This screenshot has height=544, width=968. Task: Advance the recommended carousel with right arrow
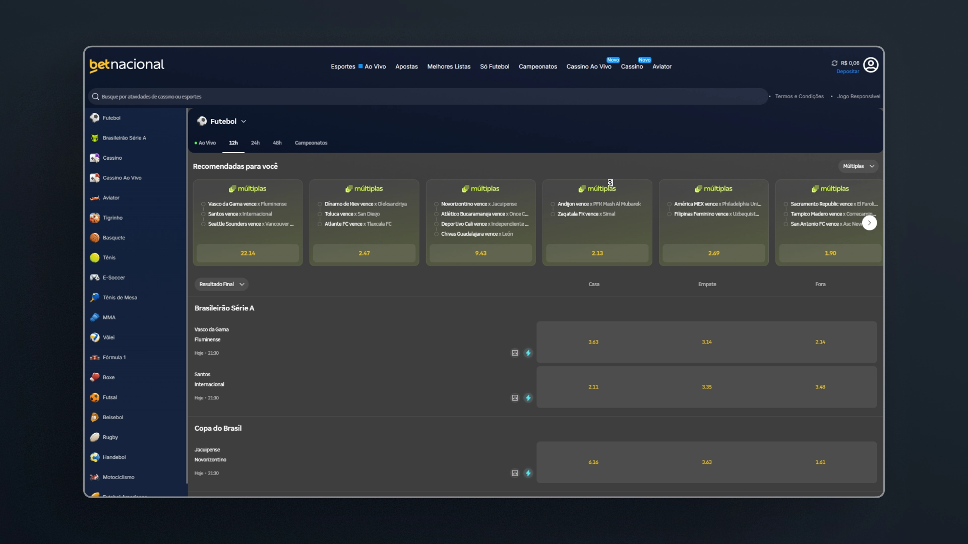(869, 223)
